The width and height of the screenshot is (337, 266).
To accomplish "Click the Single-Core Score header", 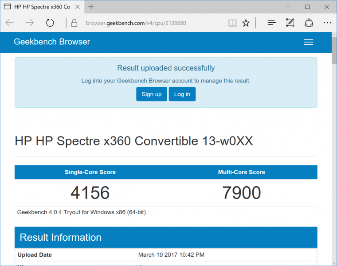I will (90, 172).
